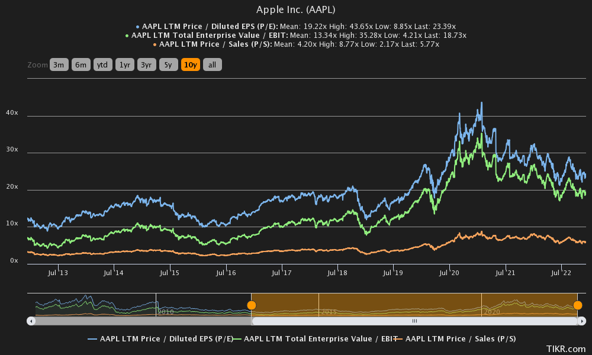This screenshot has height=355, width=592.
Task: Click the 20x y-axis label
Action: pos(12,187)
